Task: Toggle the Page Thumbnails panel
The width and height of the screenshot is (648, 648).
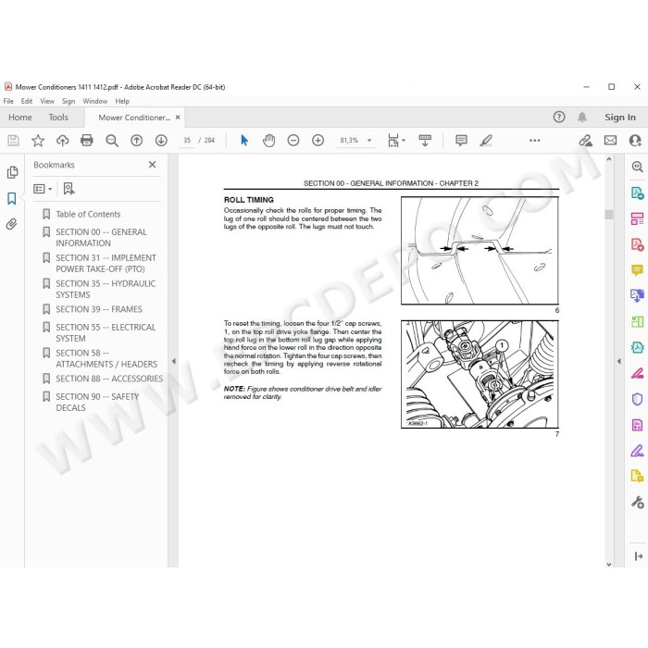Action: point(12,172)
